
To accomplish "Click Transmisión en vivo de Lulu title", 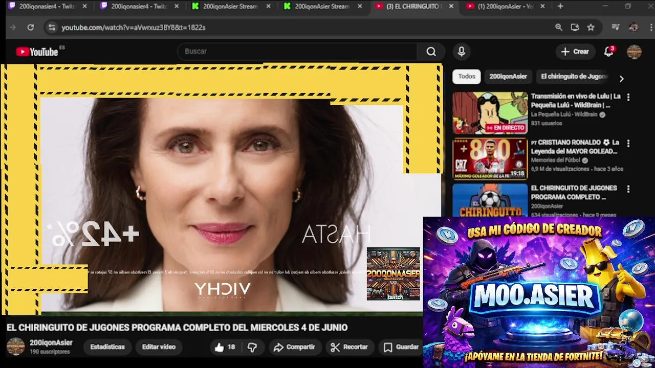I will [x=576, y=101].
